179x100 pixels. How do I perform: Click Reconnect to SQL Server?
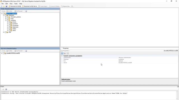(x=29, y=6)
